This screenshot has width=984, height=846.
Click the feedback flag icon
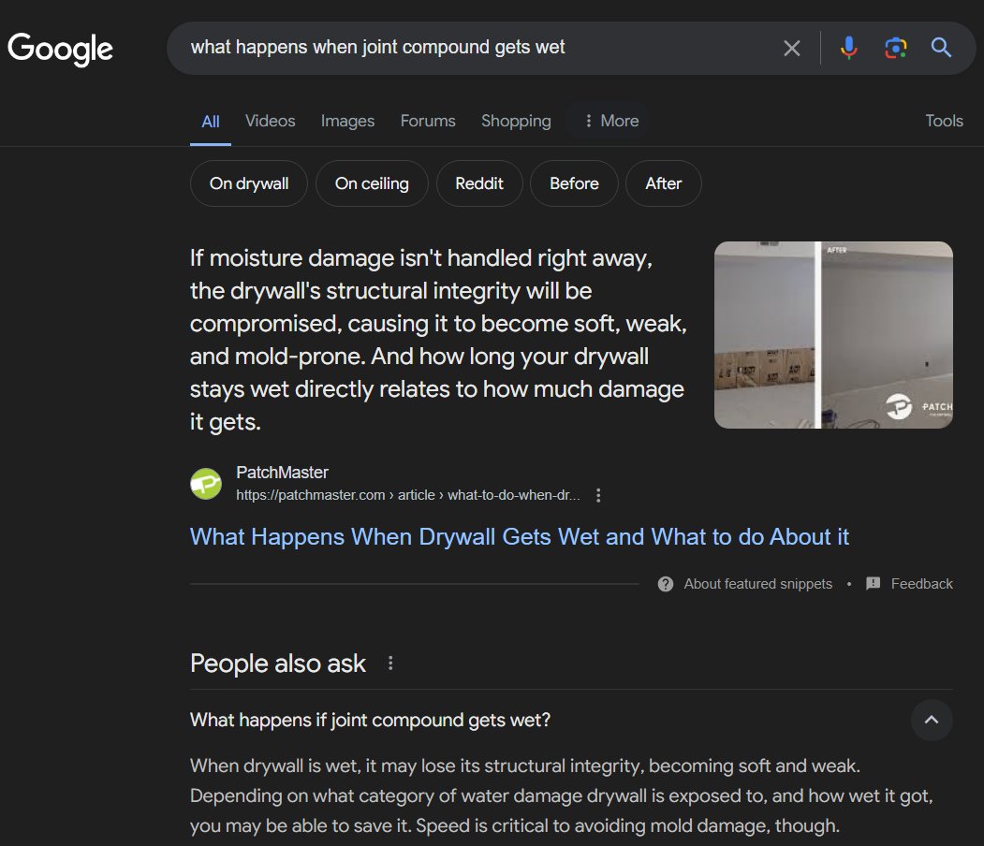[x=873, y=584]
